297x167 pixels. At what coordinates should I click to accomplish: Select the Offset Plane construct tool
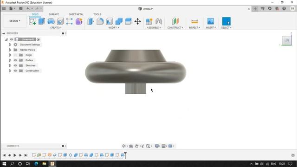pyautogui.click(x=175, y=21)
